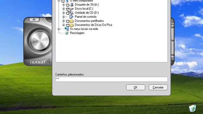Select the Os meus locais na rede label
This screenshot has width=203, height=114.
coord(84,29)
